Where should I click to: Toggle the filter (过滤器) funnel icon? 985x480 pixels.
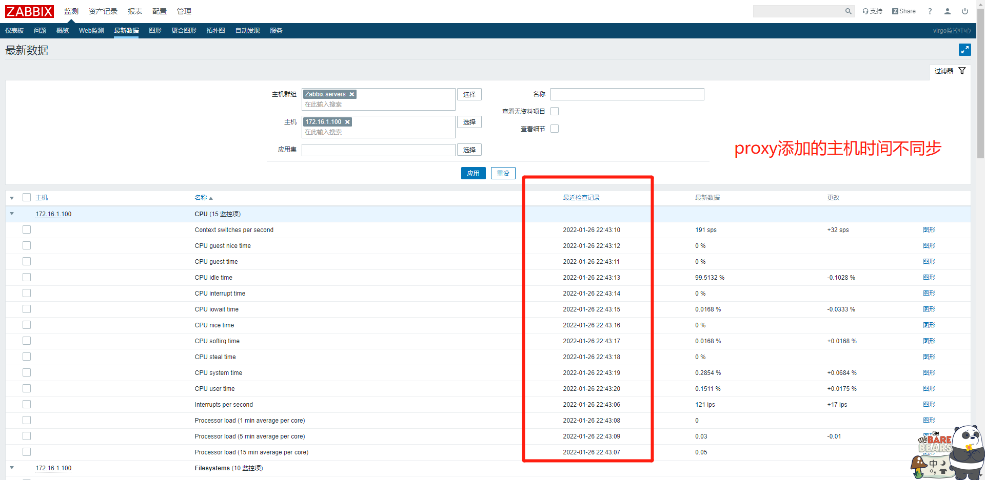tap(962, 71)
